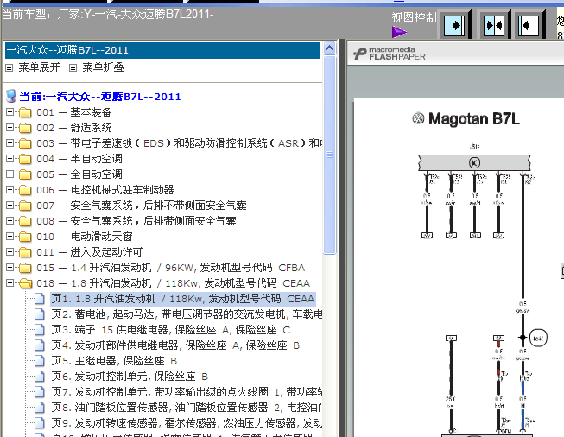The image size is (564, 437).
Task: Collapse the 018 1.8升汽油发动机 tree node
Action: 10,283
